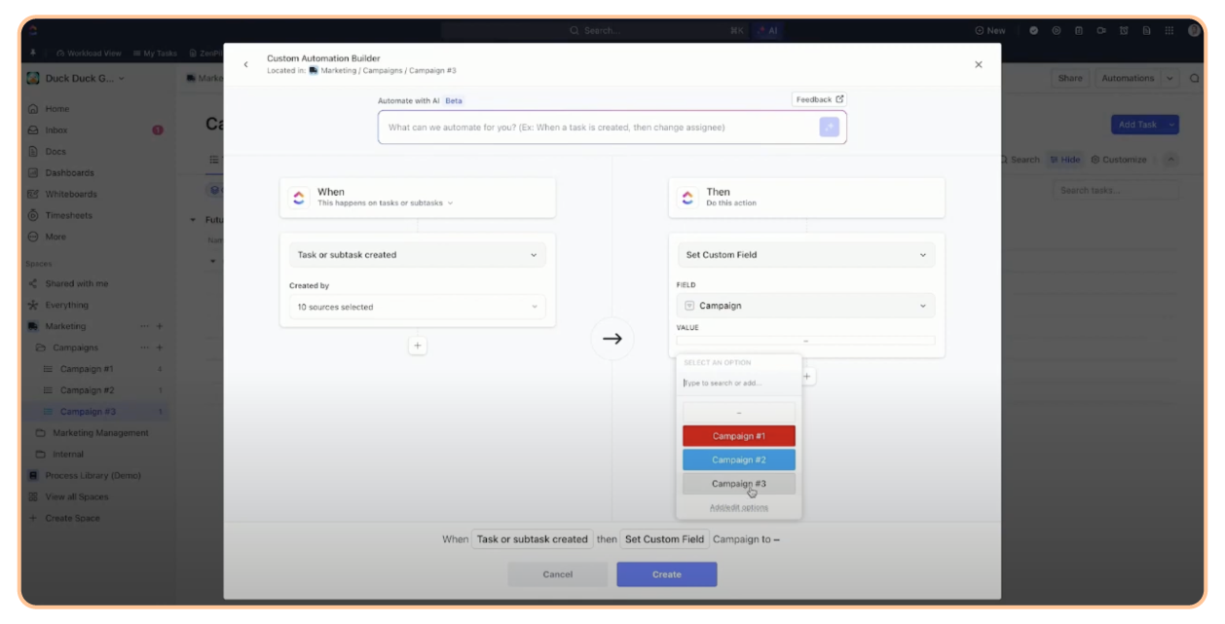Screen dimensions: 1225x624
Task: Open the 10 sources selected dropdown
Action: (x=417, y=306)
